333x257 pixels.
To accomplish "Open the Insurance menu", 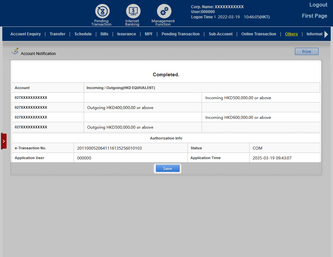I will click(126, 34).
